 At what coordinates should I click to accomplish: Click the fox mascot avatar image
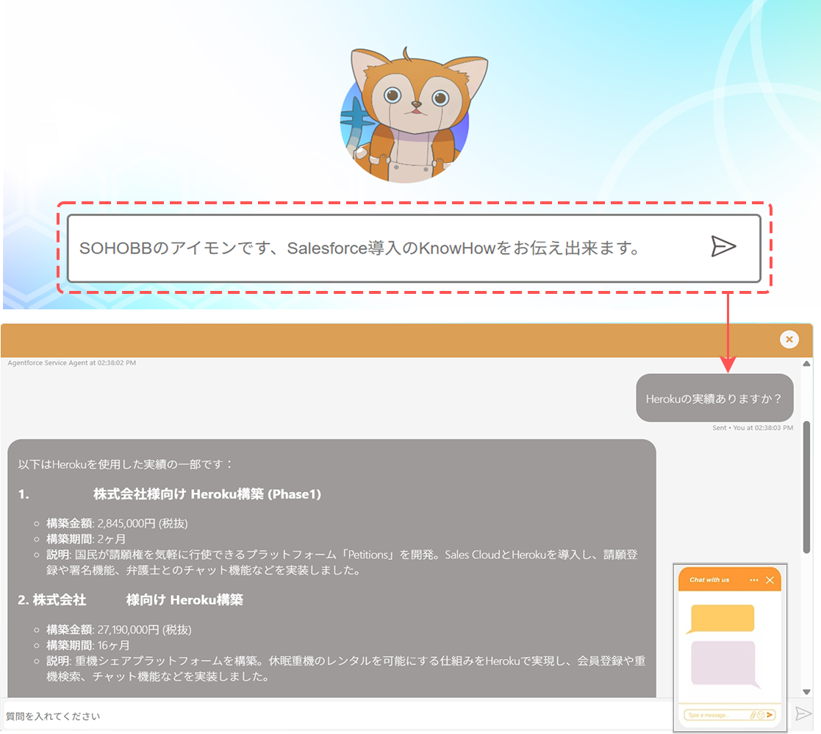coord(413,115)
